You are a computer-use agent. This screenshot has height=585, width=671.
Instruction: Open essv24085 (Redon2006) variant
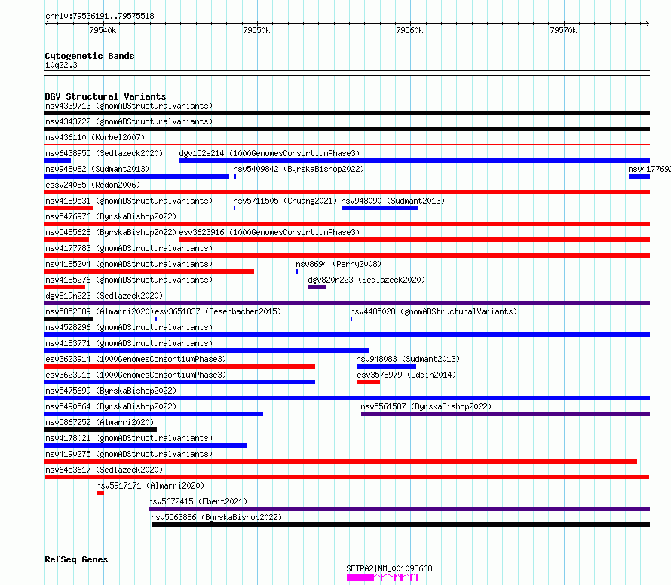point(93,185)
